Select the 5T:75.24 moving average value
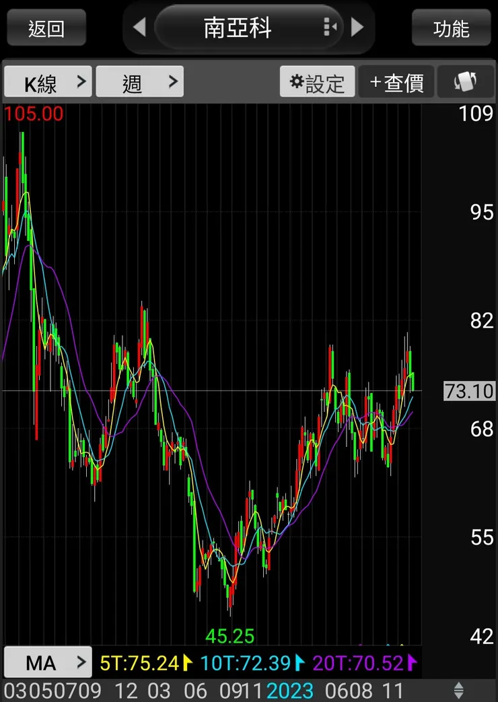Image resolution: width=498 pixels, height=702 pixels. (x=145, y=662)
